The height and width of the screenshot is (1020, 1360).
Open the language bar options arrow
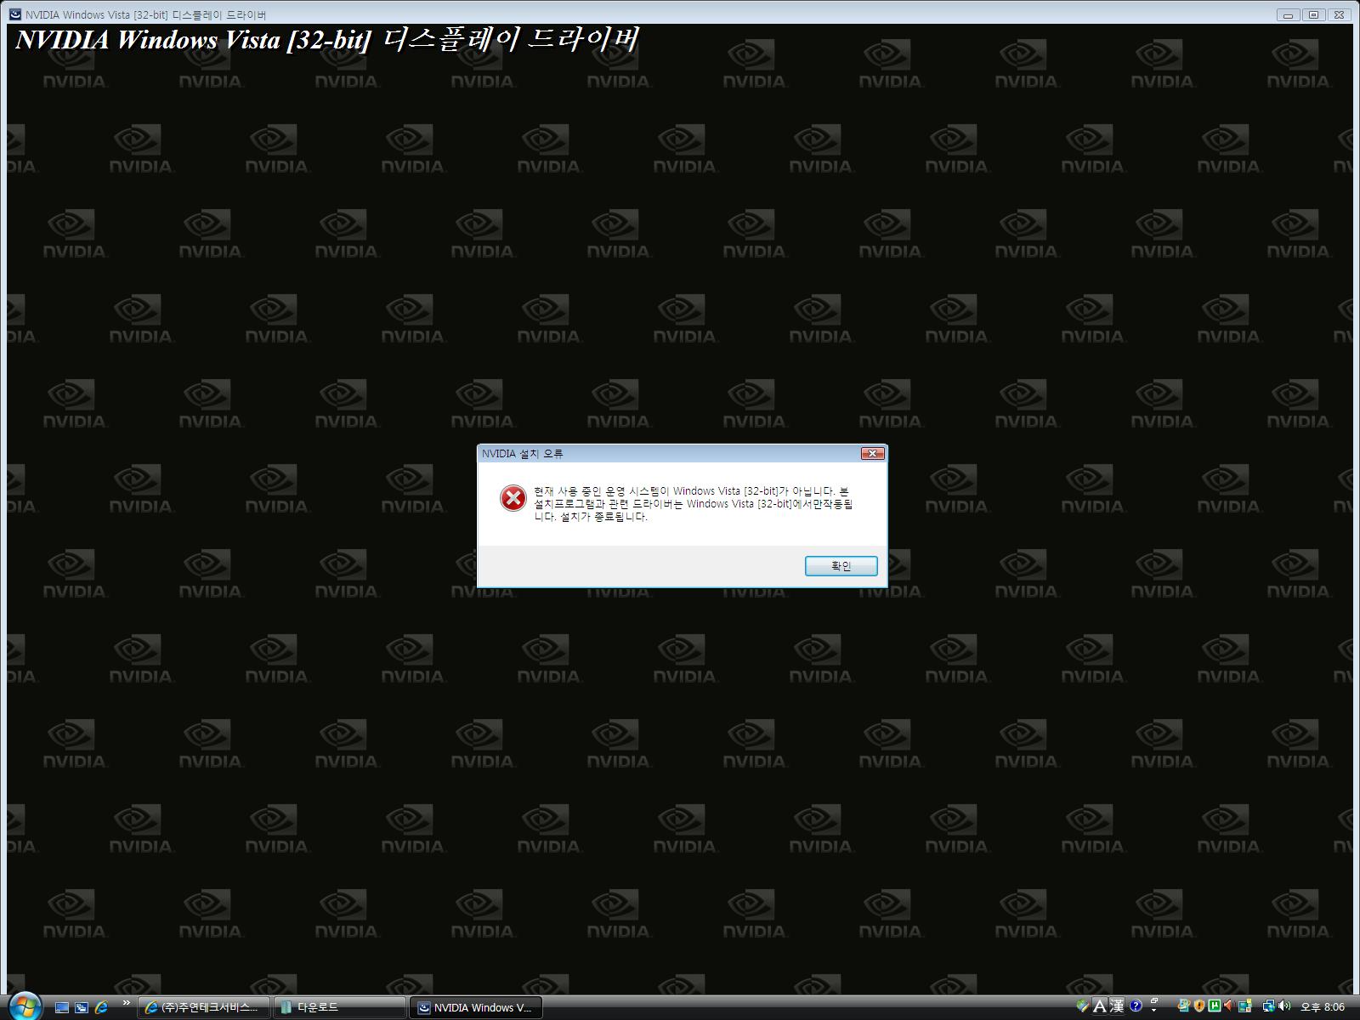[x=1153, y=1010]
